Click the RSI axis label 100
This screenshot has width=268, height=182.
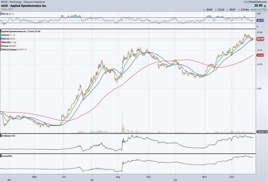259,14
